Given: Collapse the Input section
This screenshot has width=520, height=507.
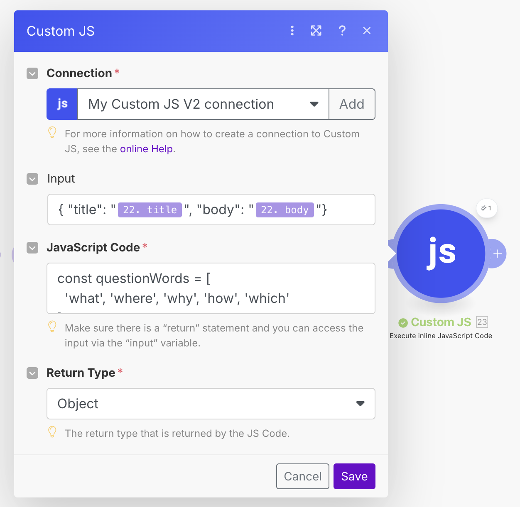Looking at the screenshot, I should point(32,179).
